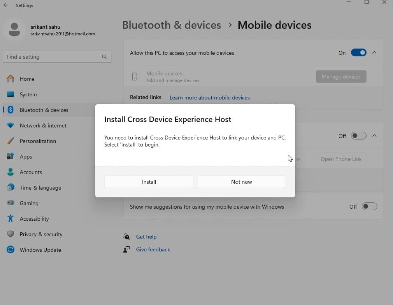The height and width of the screenshot is (305, 393).
Task: Open Learn more about mobile devices link
Action: [209, 98]
